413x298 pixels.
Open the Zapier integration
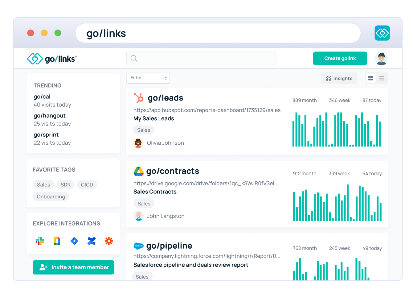[x=109, y=241]
